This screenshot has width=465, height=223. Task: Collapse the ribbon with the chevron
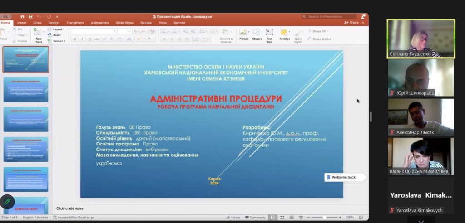coord(363,23)
